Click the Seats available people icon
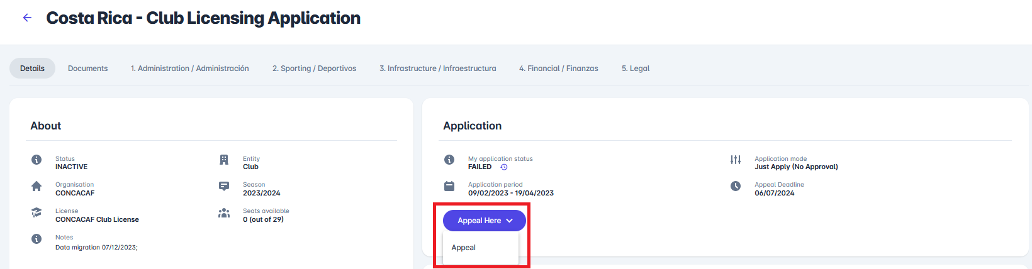The height and width of the screenshot is (269, 1032). point(224,213)
